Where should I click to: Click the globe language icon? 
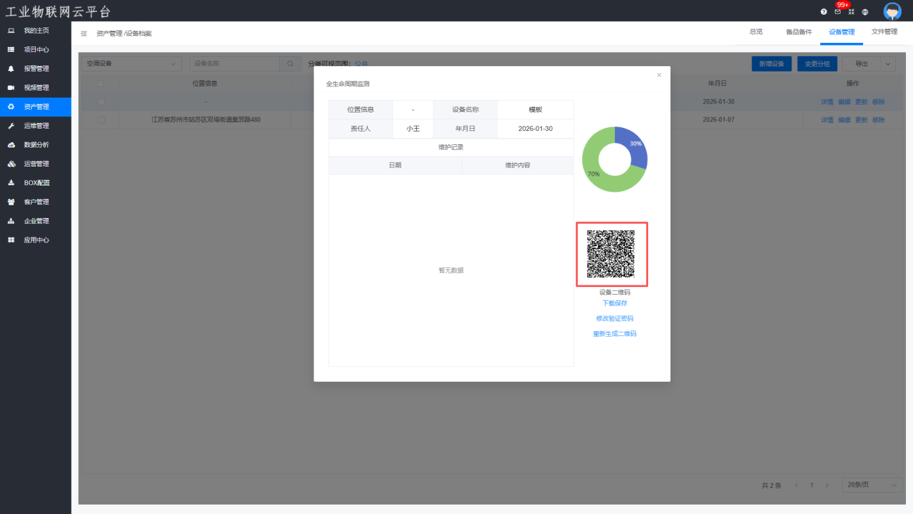click(865, 12)
